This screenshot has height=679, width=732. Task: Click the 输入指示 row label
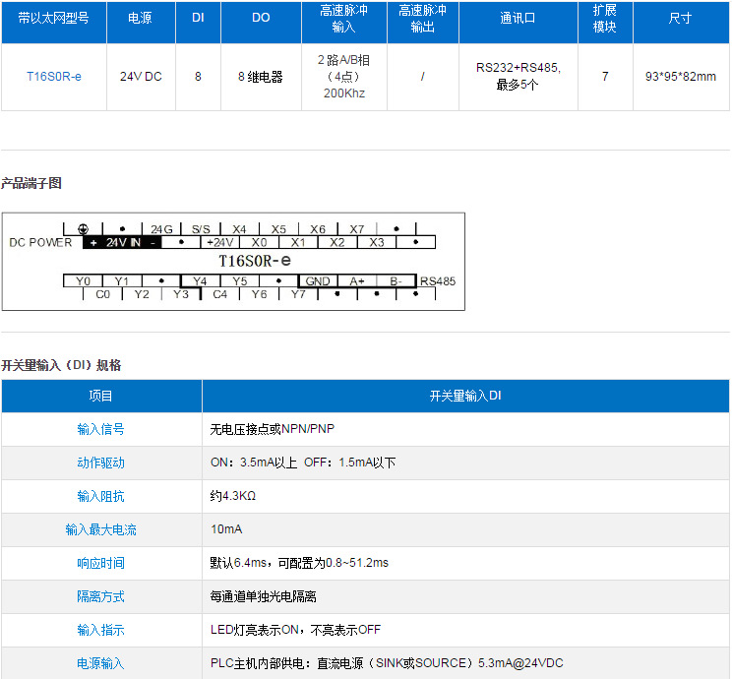click(x=100, y=630)
